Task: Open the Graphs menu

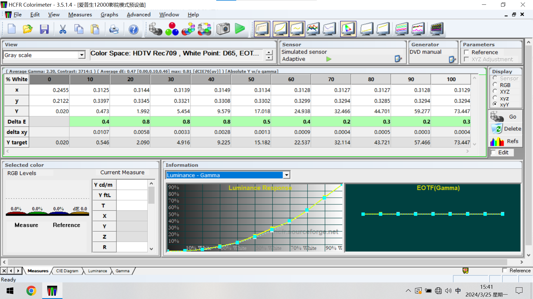Action: click(x=109, y=15)
